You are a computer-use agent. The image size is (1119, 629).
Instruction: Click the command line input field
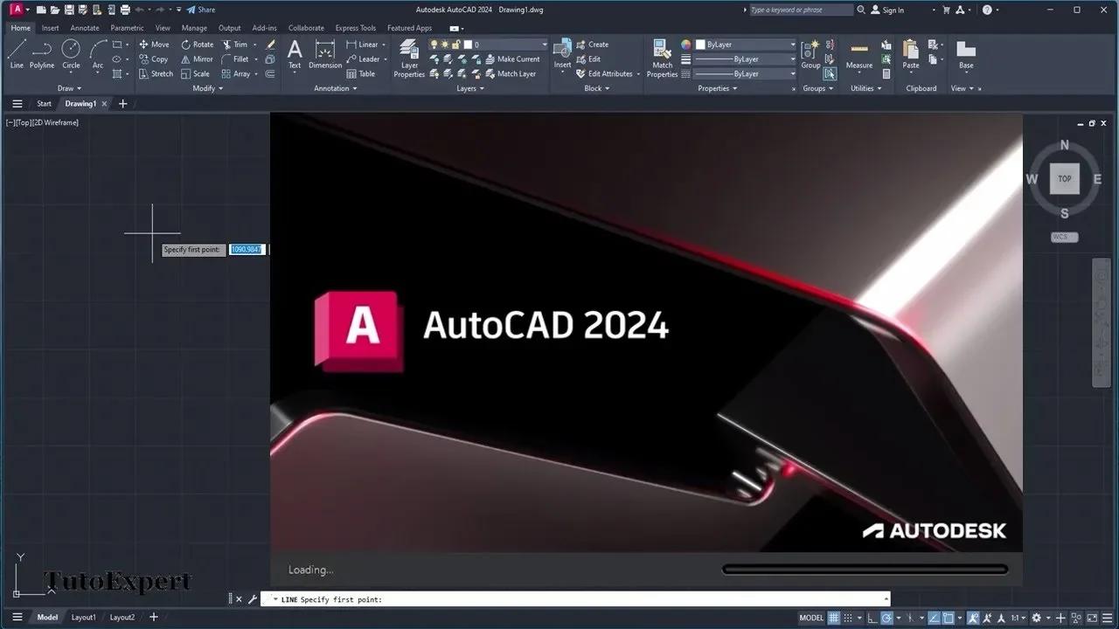click(x=575, y=600)
